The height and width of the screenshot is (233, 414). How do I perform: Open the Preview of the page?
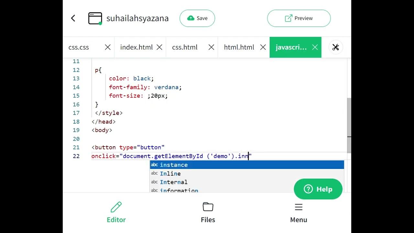[x=299, y=18]
